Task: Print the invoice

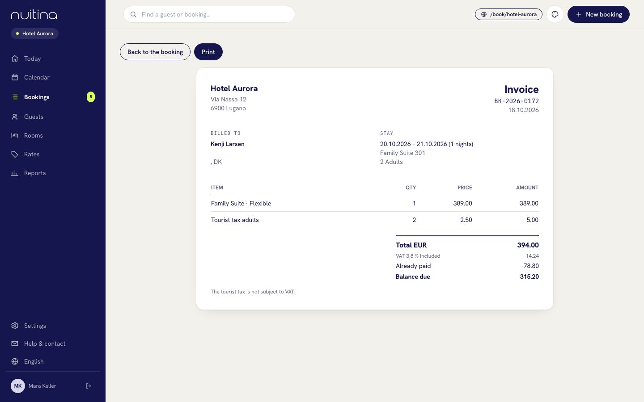Action: (208, 52)
